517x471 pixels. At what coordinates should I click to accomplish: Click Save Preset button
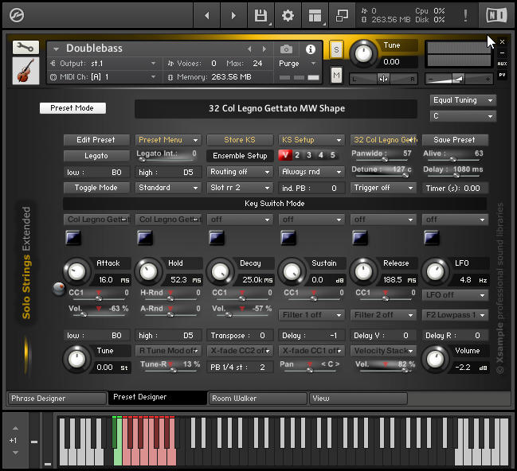tap(455, 140)
